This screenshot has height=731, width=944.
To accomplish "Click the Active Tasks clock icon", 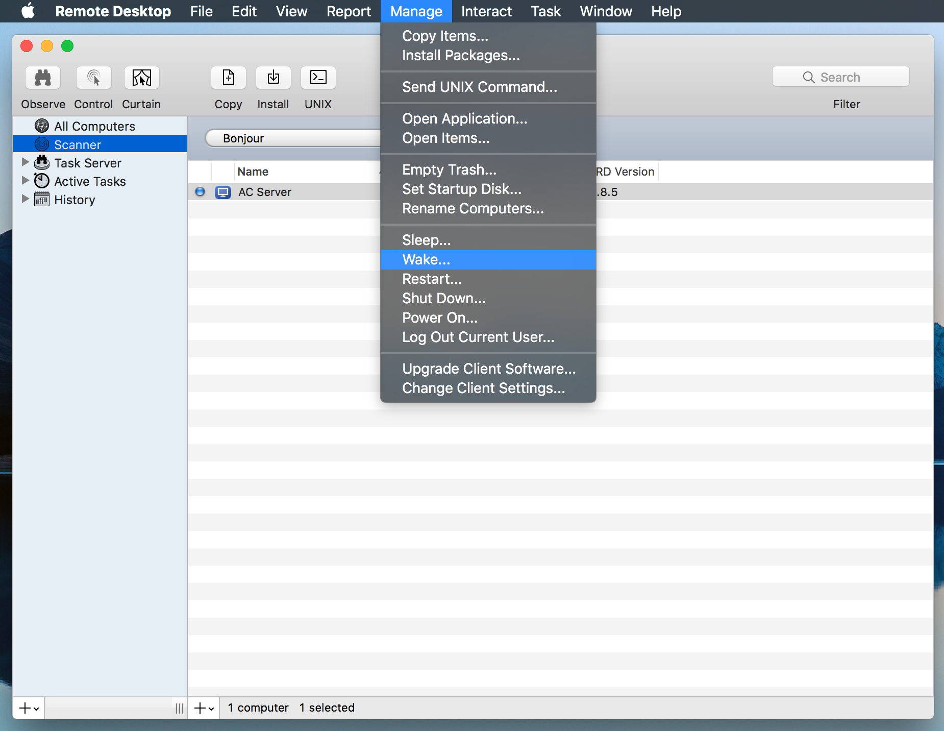I will tap(42, 181).
